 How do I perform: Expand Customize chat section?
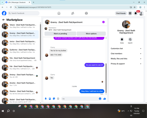(126, 48)
